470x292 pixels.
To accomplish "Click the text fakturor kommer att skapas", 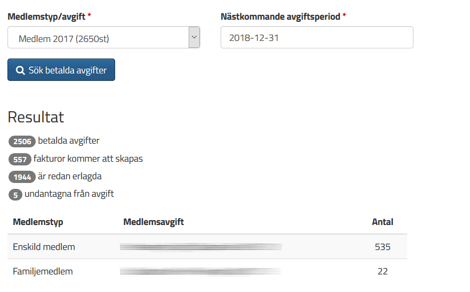I will click(x=88, y=158).
